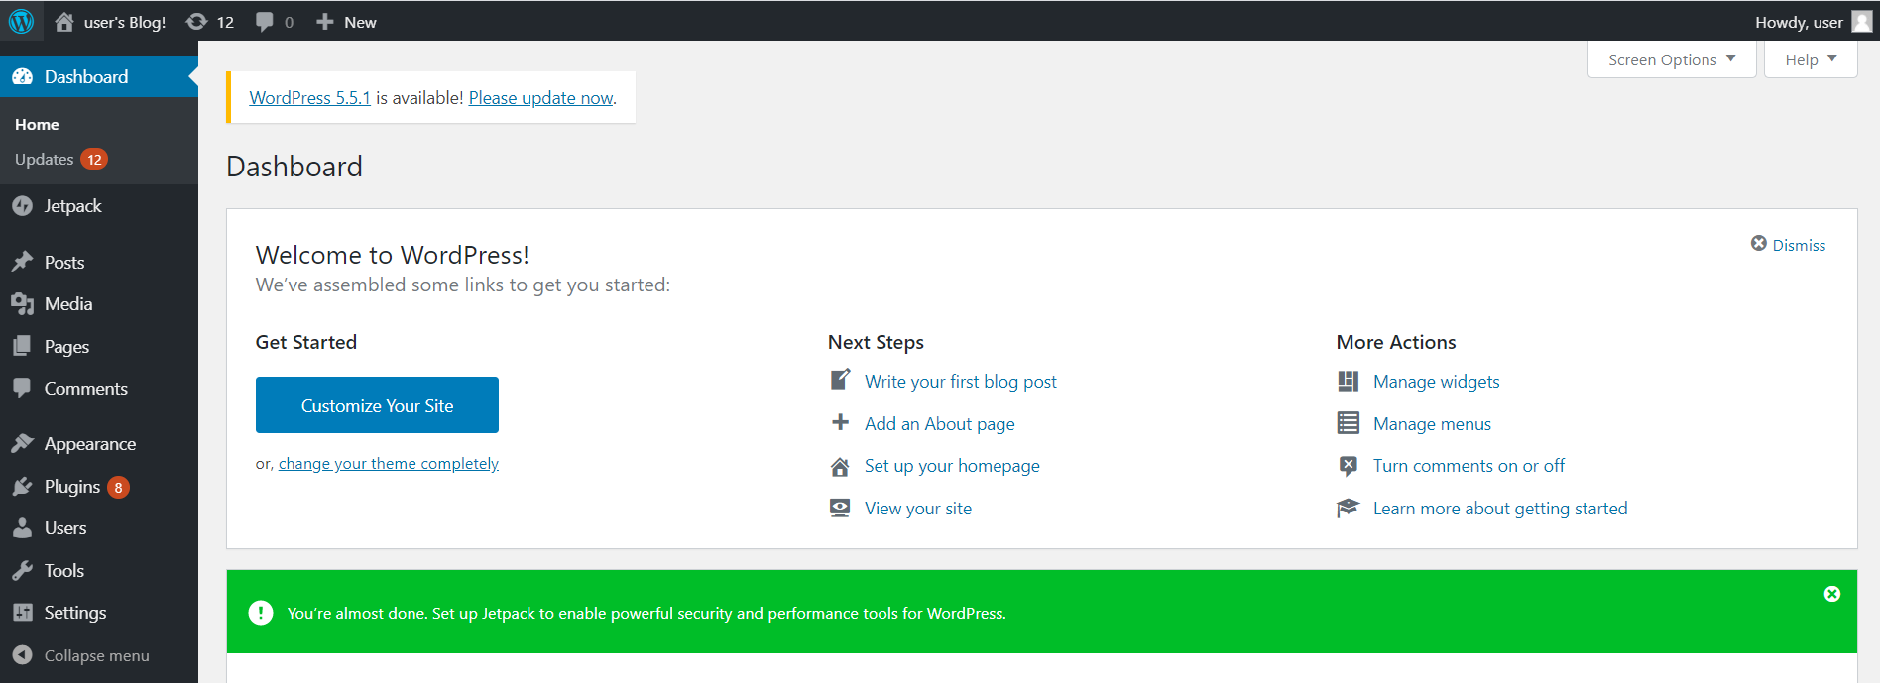1880x683 pixels.
Task: Dismiss the green Jetpack notice
Action: [1831, 594]
